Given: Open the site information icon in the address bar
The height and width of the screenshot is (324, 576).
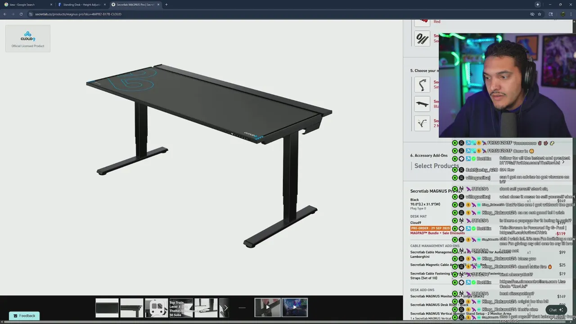Looking at the screenshot, I should (x=31, y=14).
